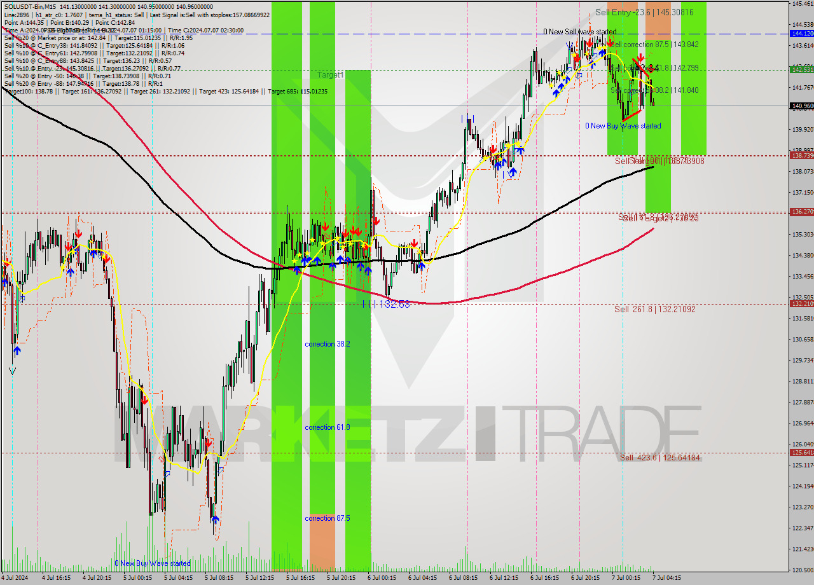Click the '6 Jul 00:15' time axis label

[x=382, y=579]
